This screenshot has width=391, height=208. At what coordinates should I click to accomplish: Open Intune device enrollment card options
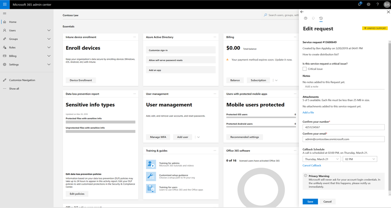(135, 37)
